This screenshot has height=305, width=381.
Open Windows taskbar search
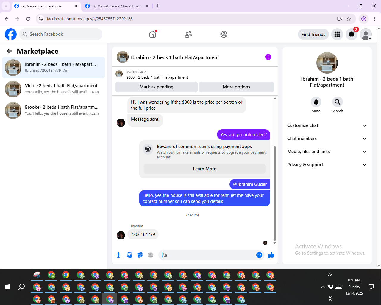coord(21,287)
